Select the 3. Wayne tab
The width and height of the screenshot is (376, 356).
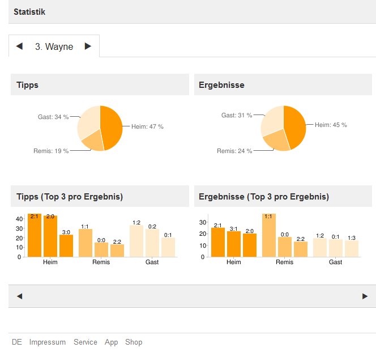(x=54, y=47)
